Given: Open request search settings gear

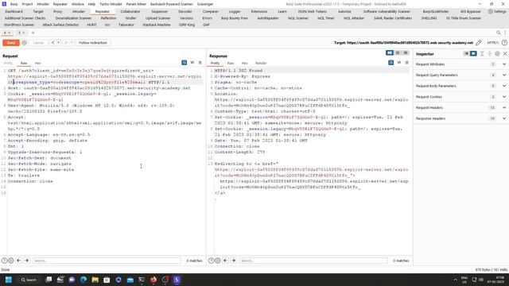Looking at the screenshot, I should [x=10, y=261].
